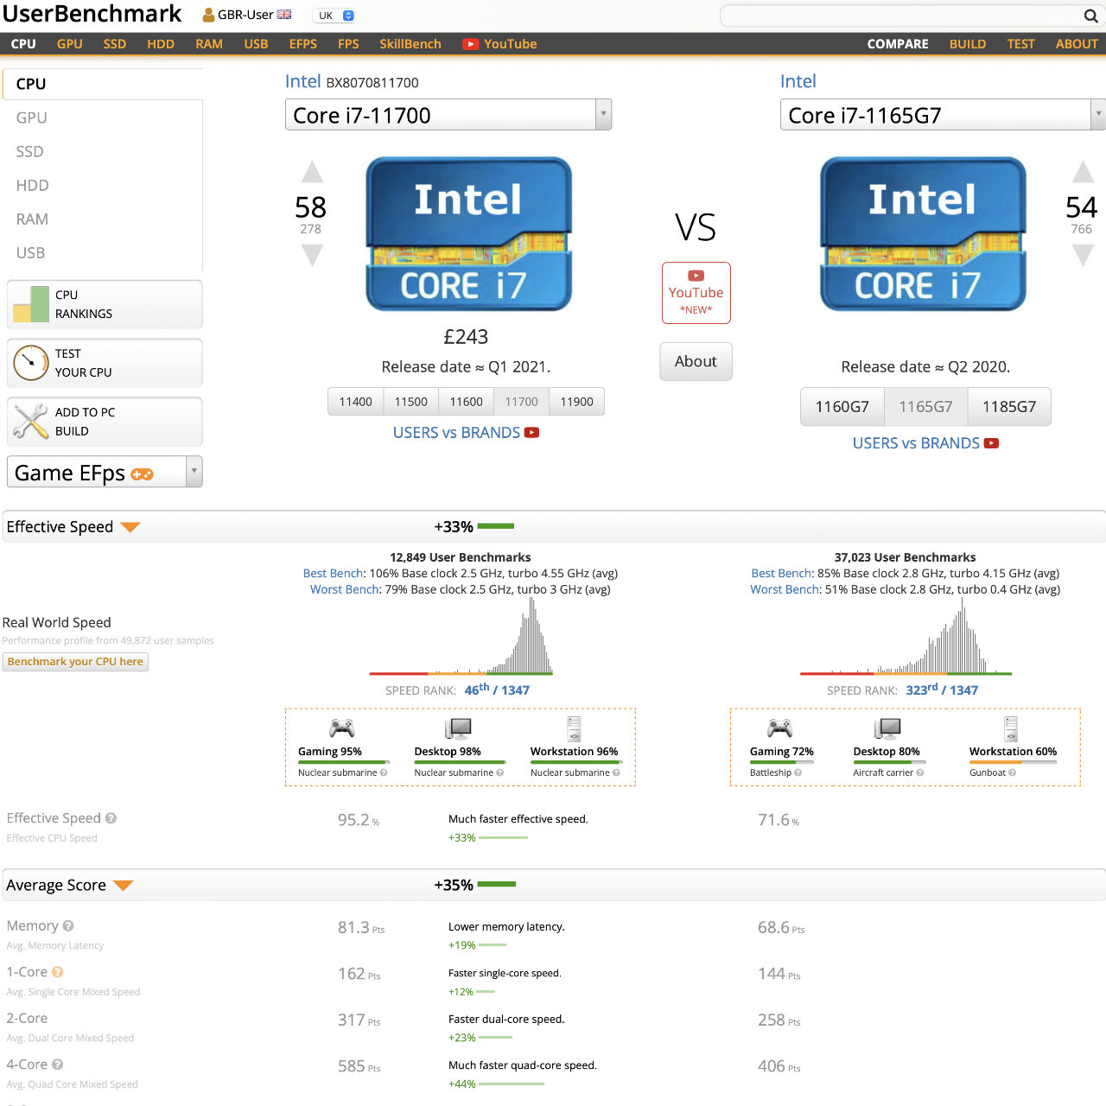Click the YouTube icon after left USERS vs BRANDS
Screen dimensions: 1106x1106
tap(531, 433)
